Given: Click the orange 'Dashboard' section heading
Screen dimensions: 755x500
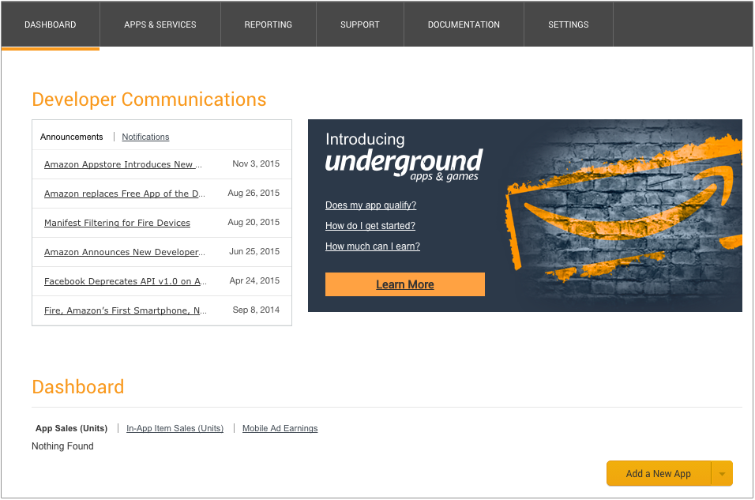Looking at the screenshot, I should point(78,387).
